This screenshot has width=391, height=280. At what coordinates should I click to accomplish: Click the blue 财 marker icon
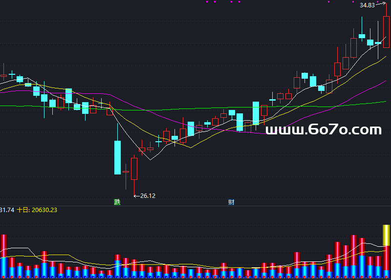231,202
